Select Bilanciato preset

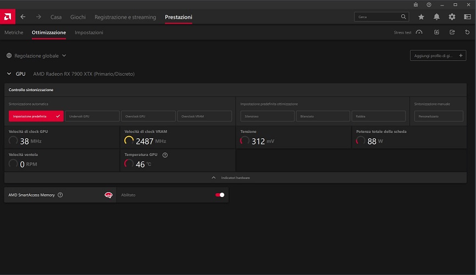(323, 116)
